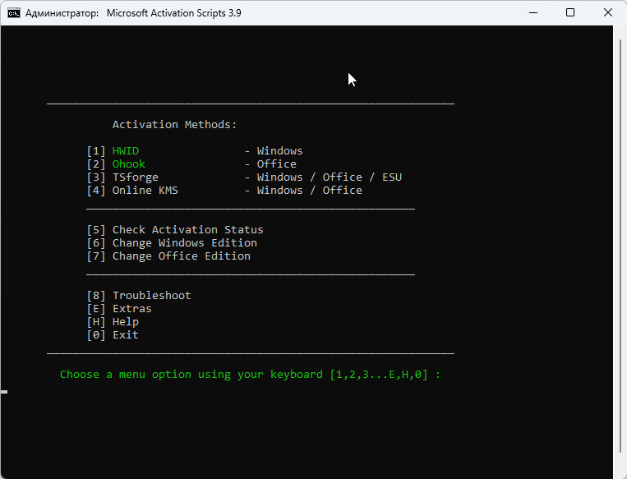This screenshot has width=627, height=479.
Task: Click the Change Office Edition entry
Action: click(181, 256)
